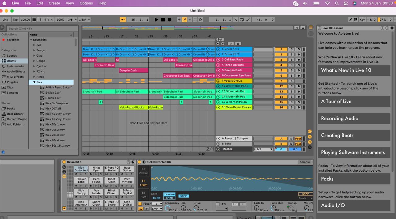Screen dimensions: 396x219
Task: Toggle the SNAP button in Simpler
Action: coord(184,196)
